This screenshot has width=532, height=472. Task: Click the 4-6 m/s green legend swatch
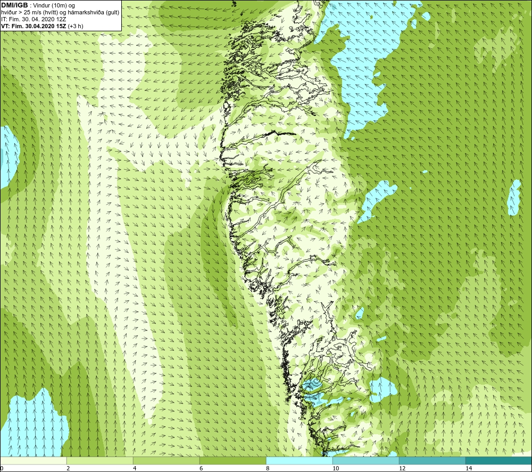click(166, 461)
